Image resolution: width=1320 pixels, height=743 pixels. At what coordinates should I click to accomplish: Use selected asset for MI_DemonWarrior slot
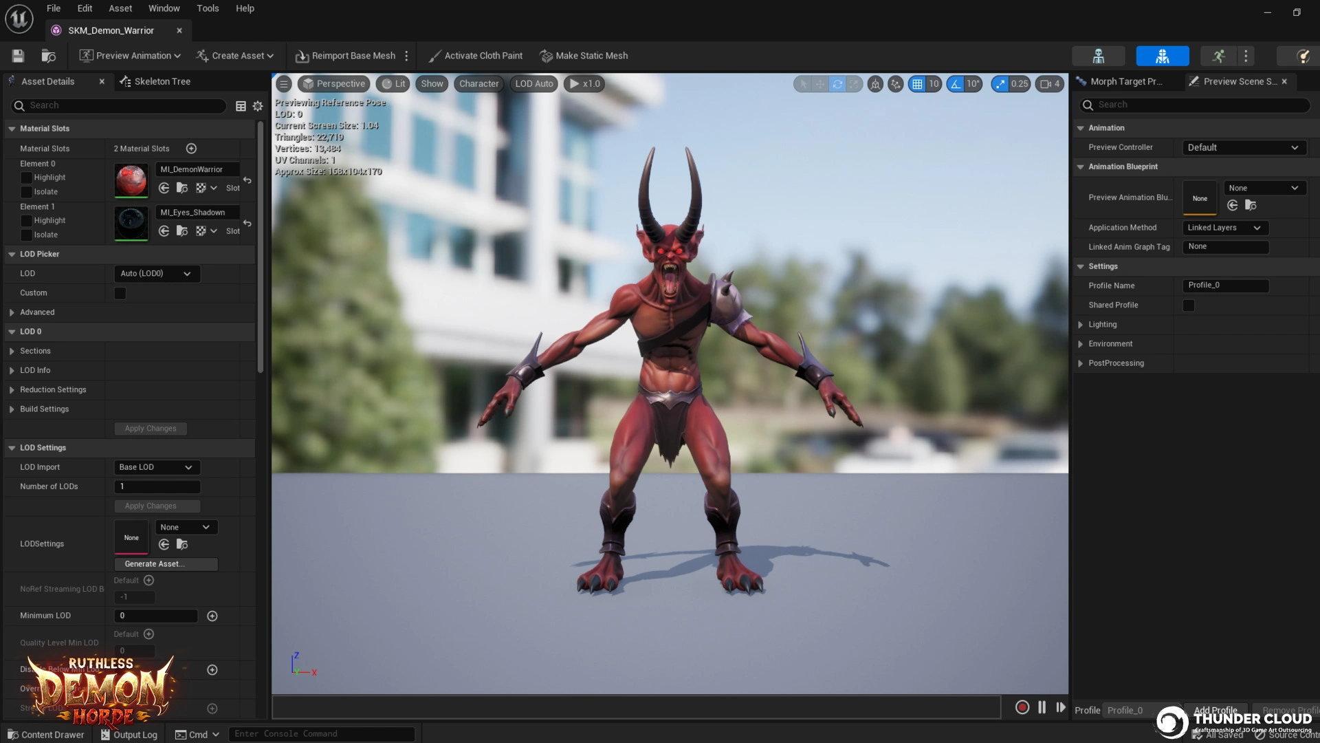(164, 188)
